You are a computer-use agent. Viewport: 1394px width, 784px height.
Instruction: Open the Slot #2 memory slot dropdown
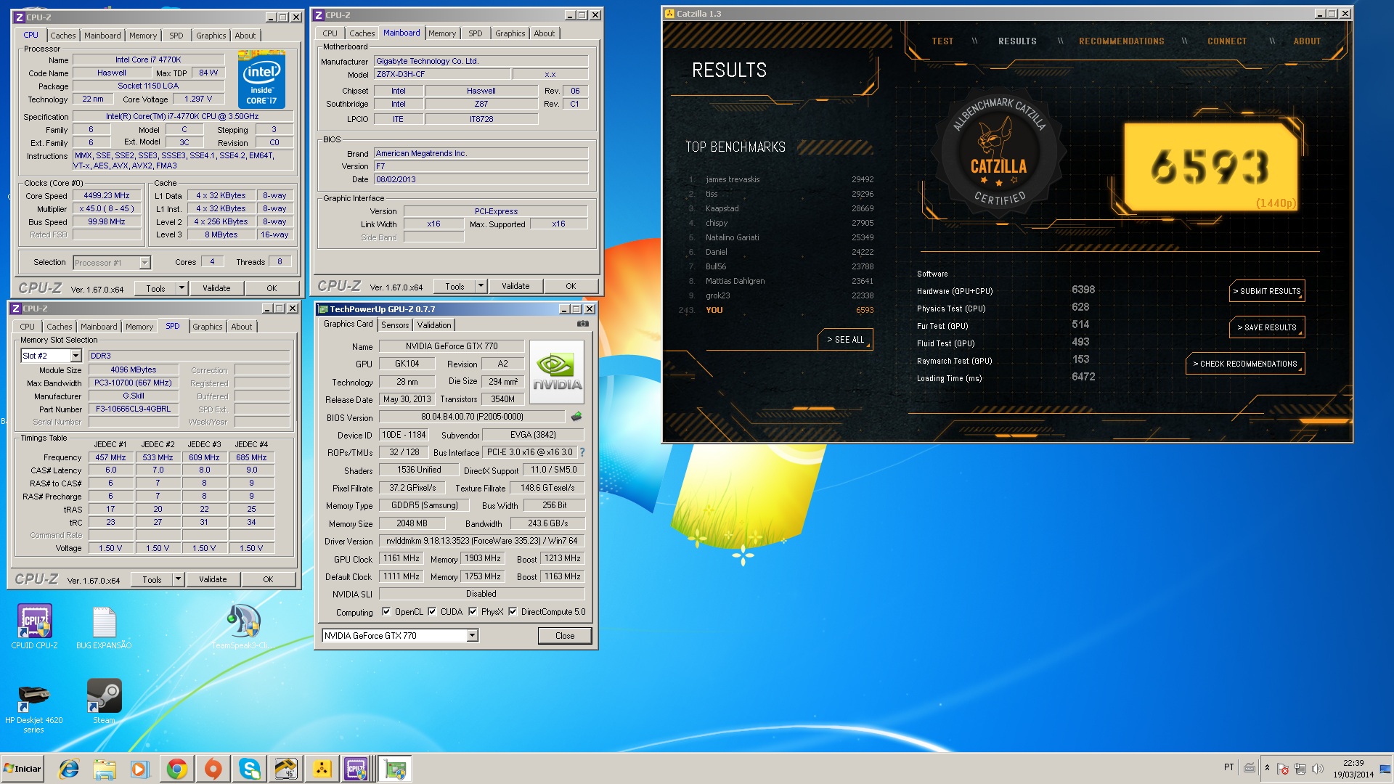76,356
